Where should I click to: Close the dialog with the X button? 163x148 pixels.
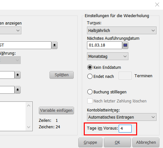(157, 5)
